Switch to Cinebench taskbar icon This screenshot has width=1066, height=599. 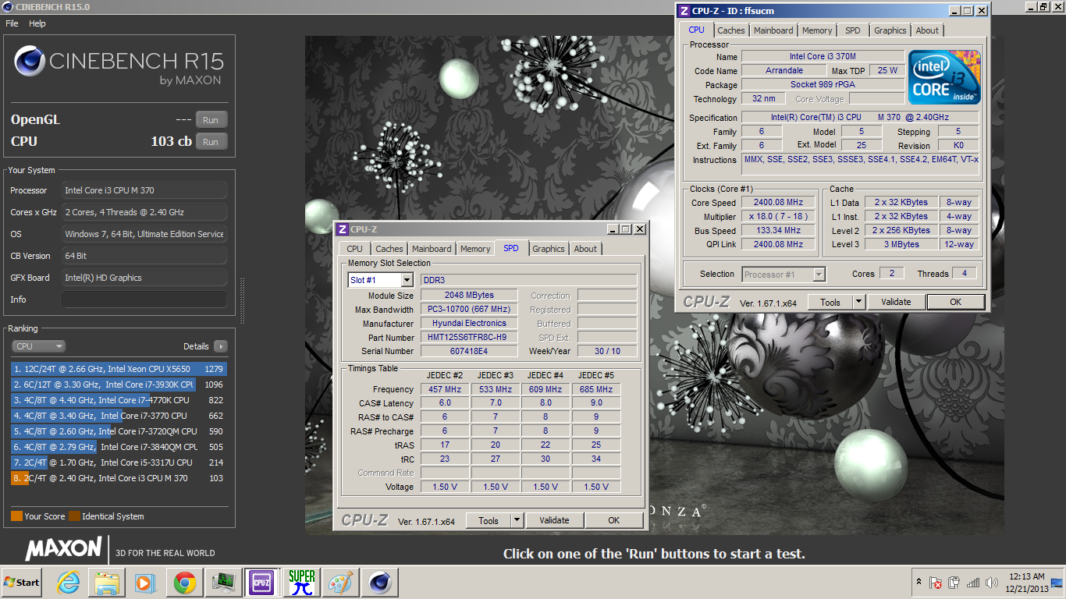tap(380, 582)
